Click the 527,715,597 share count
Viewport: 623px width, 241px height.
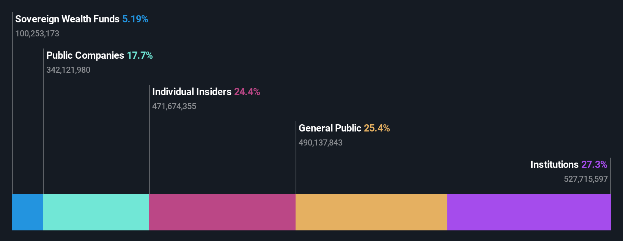coord(586,179)
